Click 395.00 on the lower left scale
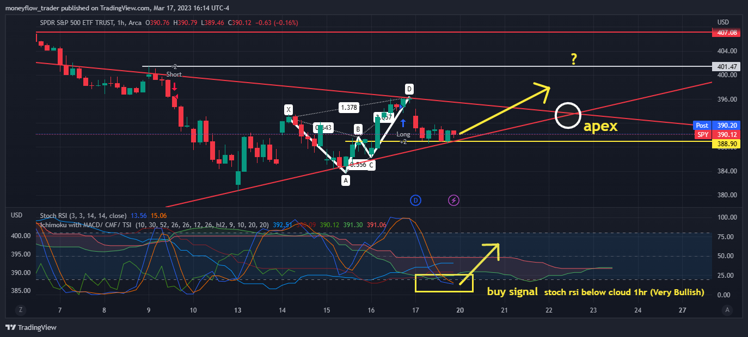The image size is (748, 337). click(x=20, y=254)
